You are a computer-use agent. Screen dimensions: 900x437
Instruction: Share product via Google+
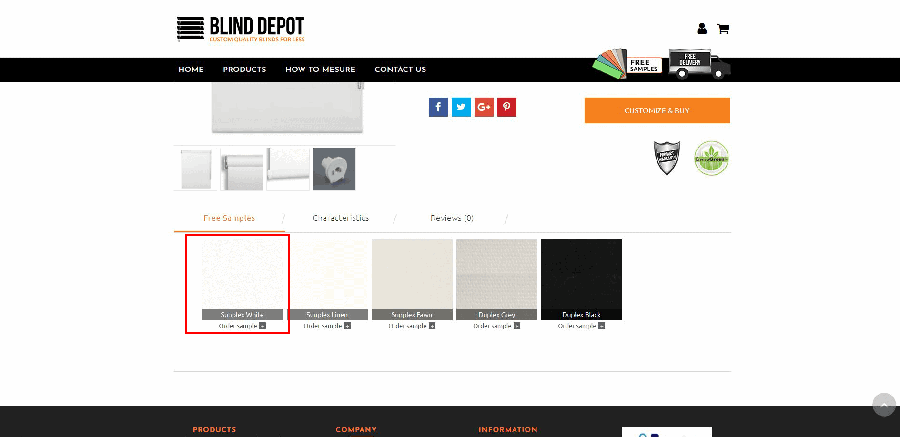(x=484, y=107)
